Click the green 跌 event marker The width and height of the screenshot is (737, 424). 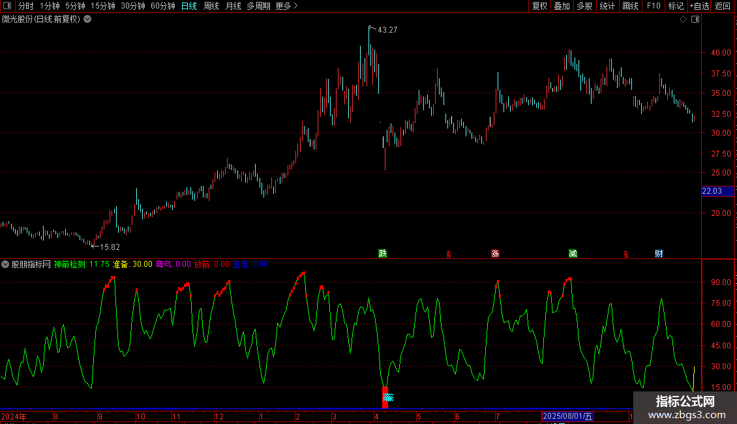383,253
